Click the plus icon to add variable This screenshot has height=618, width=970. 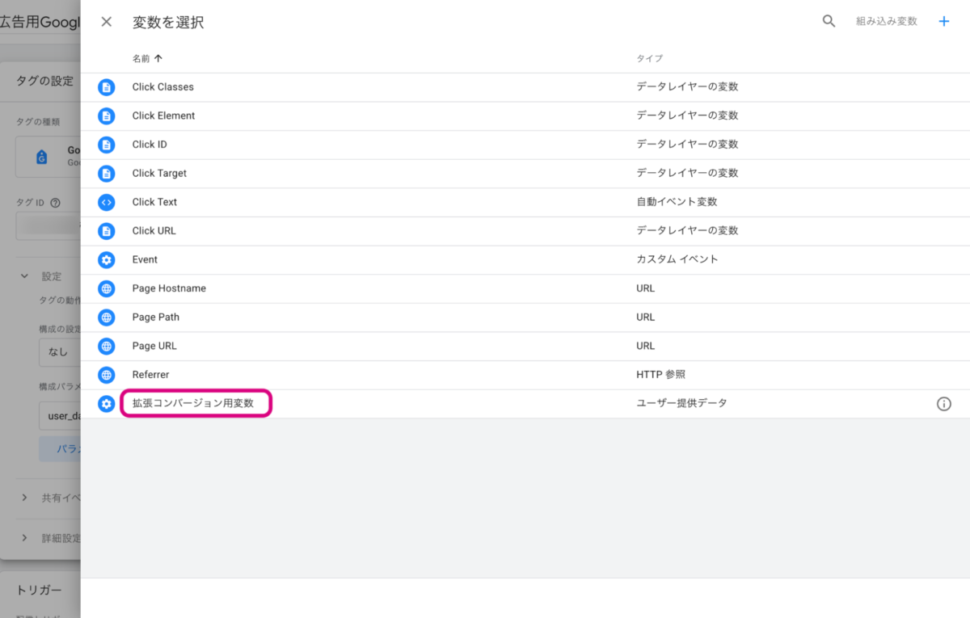(x=943, y=22)
